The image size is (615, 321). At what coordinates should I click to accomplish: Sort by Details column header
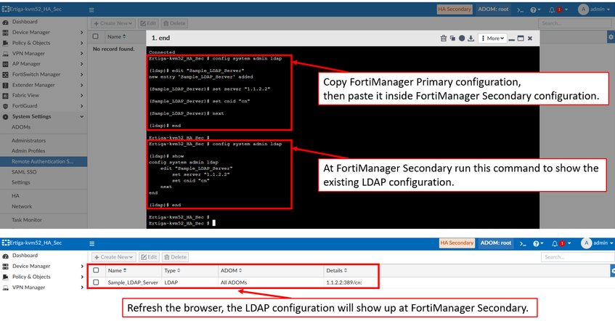(x=336, y=271)
